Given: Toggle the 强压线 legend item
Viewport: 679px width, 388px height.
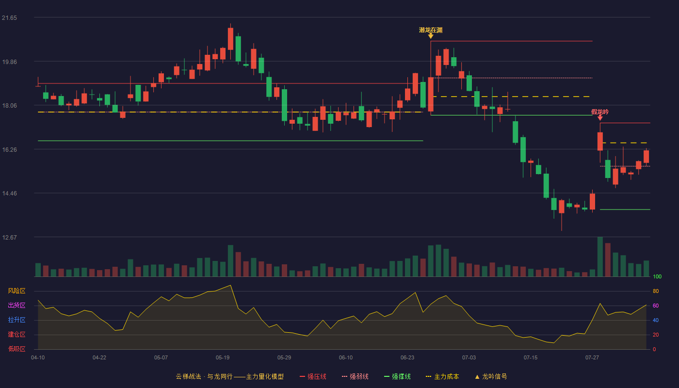Looking at the screenshot, I should [x=313, y=376].
